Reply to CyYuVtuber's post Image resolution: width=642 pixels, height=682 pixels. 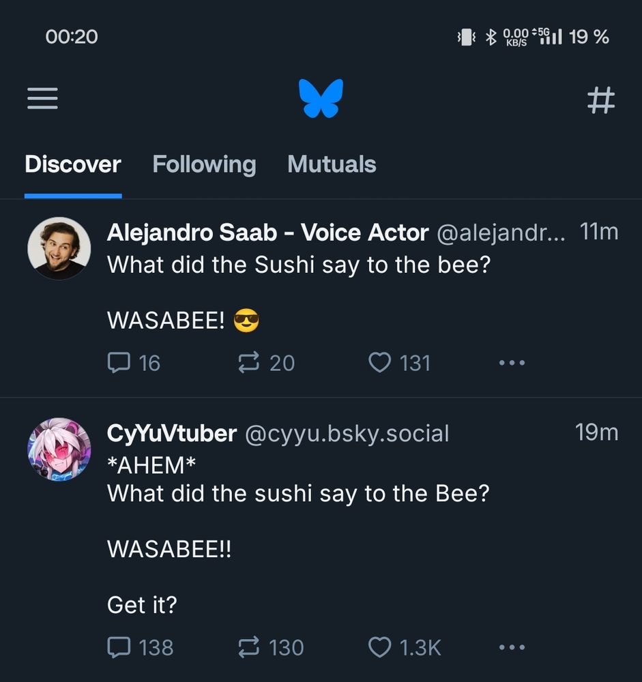tap(119, 647)
